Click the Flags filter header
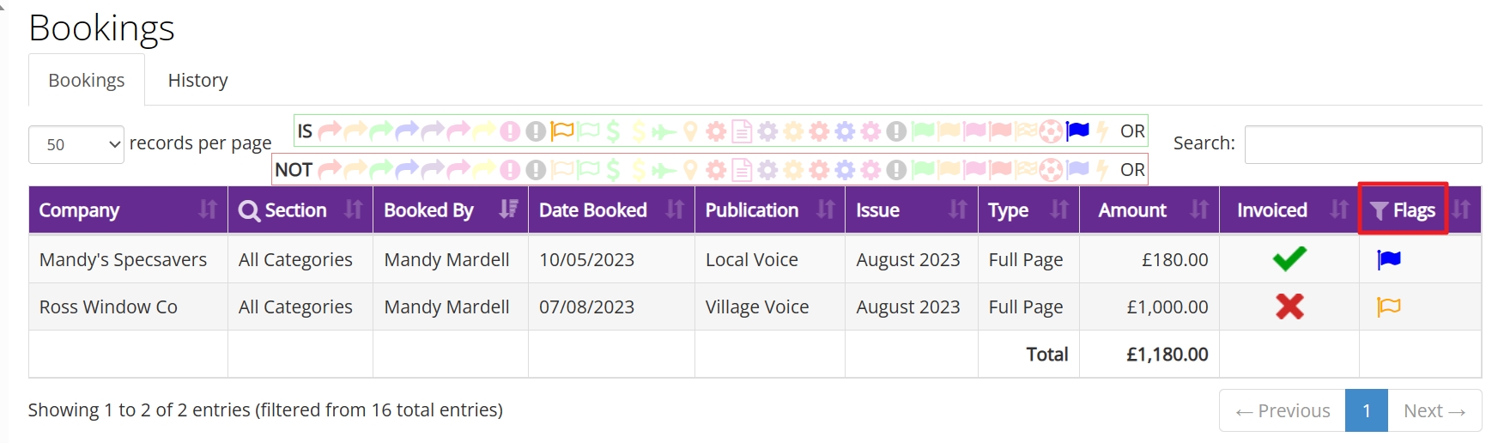The image size is (1498, 443). [1403, 209]
